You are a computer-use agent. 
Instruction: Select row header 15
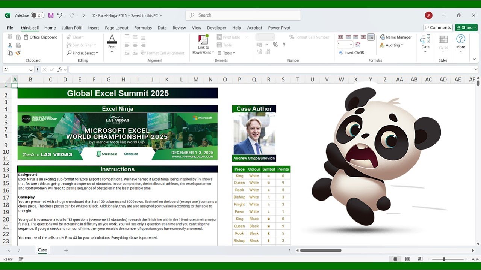(x=6, y=183)
